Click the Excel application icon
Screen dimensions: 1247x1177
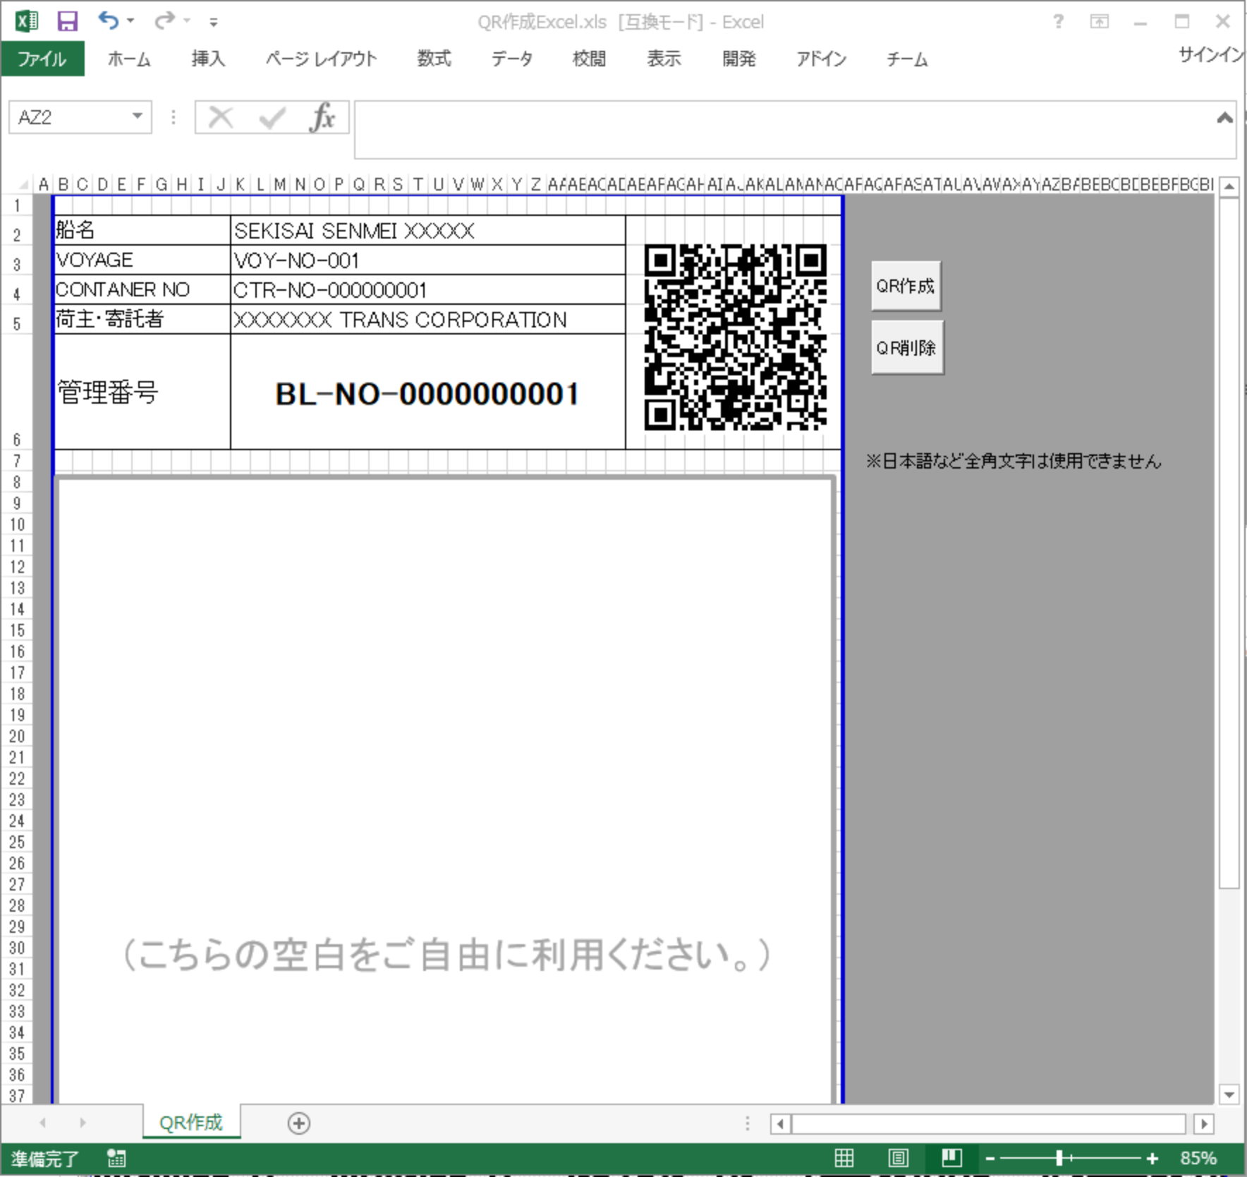click(x=27, y=21)
